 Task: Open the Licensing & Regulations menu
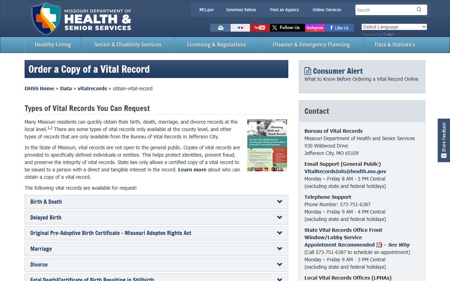[x=217, y=45]
